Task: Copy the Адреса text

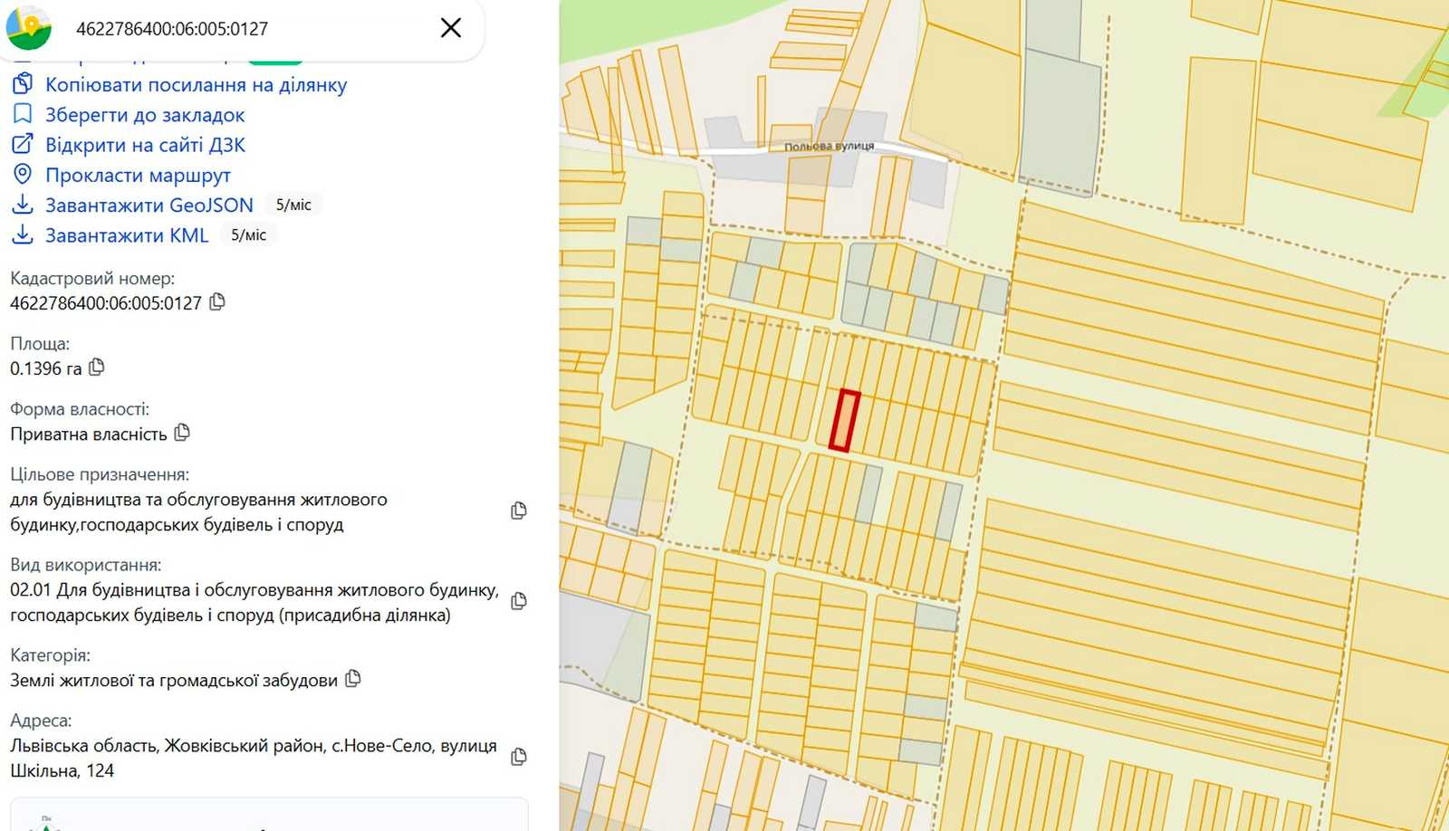Action: (518, 757)
